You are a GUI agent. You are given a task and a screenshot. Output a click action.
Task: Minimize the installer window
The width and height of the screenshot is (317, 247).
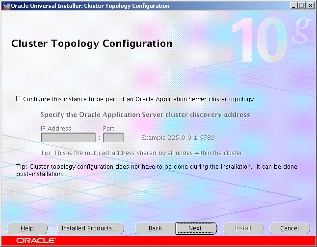tap(293, 6)
